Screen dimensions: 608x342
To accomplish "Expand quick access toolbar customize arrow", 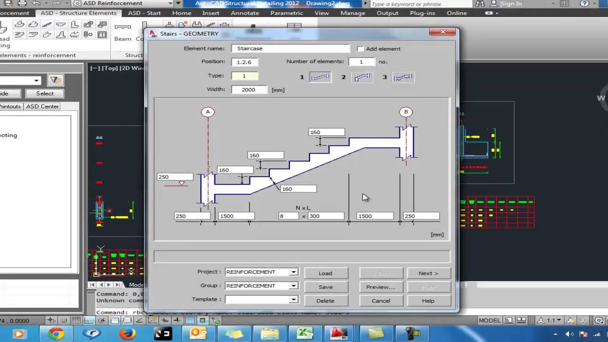I will (x=179, y=3).
